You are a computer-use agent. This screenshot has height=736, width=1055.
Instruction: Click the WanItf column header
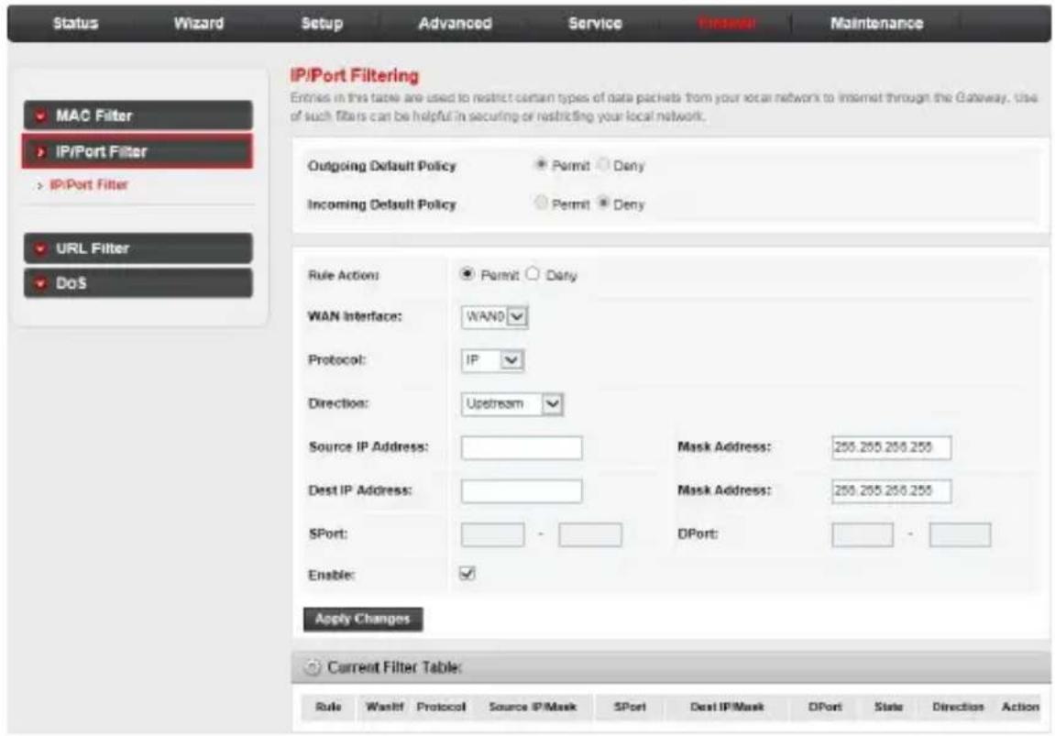385,707
